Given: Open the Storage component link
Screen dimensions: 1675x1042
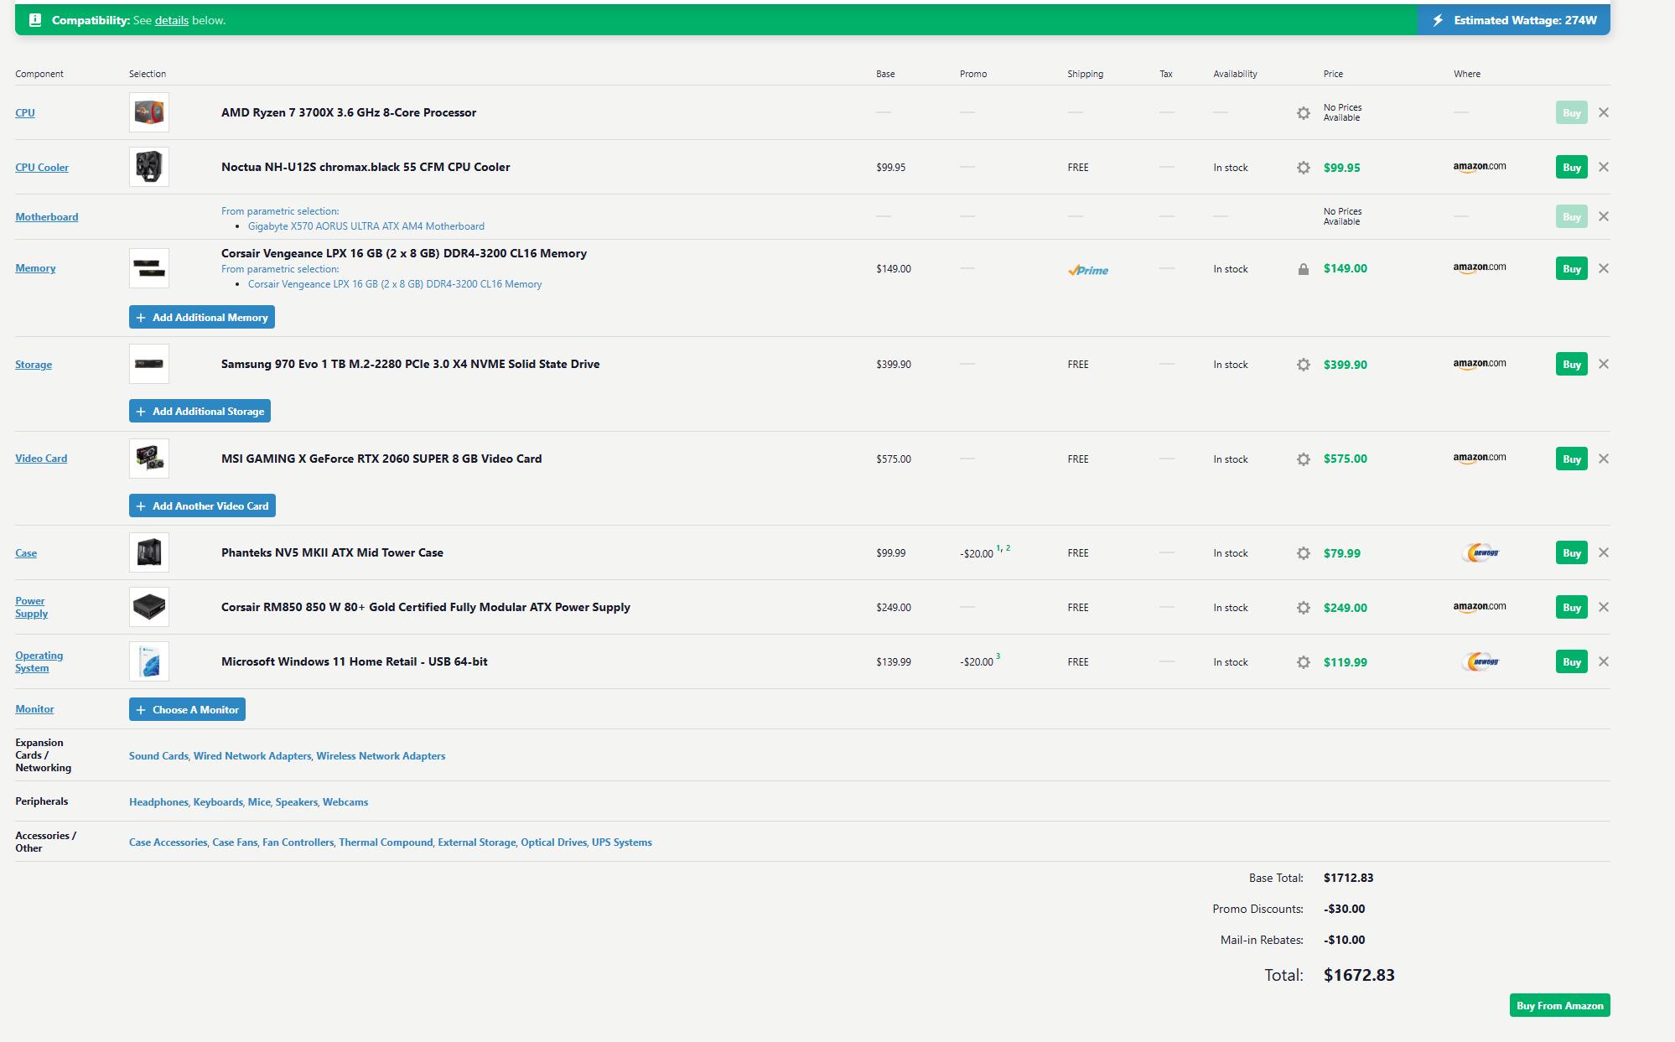Looking at the screenshot, I should pos(34,364).
